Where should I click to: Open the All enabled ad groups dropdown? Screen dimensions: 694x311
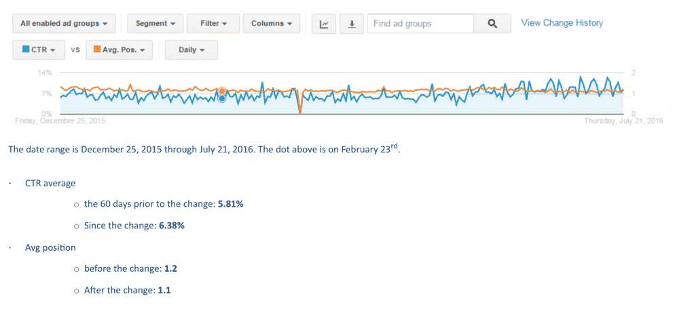(x=65, y=24)
